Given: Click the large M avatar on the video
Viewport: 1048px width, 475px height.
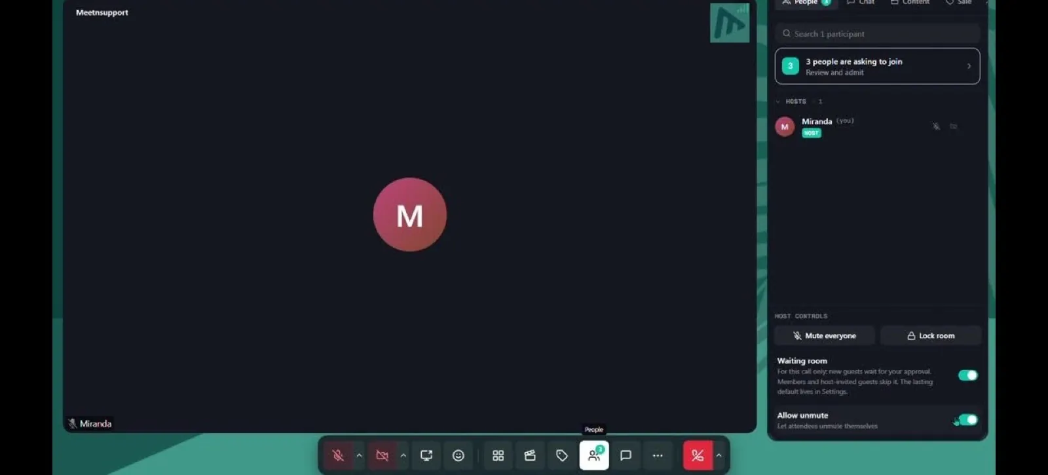Looking at the screenshot, I should coord(410,215).
